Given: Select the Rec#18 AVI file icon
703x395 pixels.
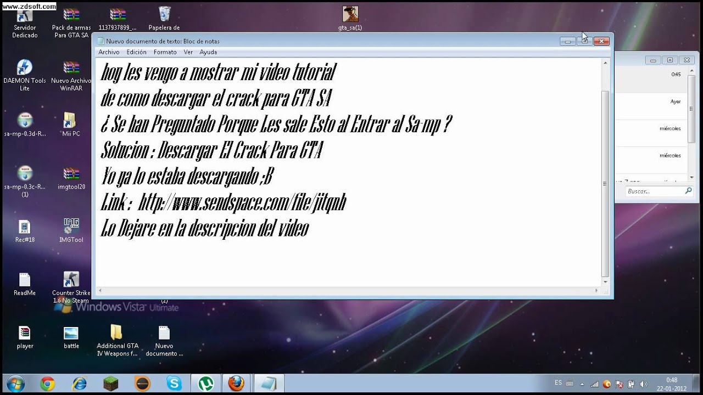Looking at the screenshot, I should [x=25, y=231].
